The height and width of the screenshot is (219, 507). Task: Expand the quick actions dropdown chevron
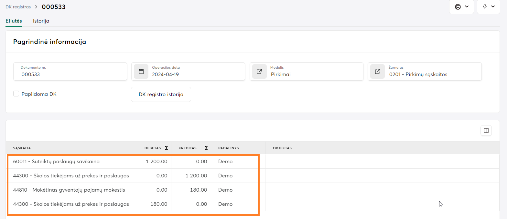(x=493, y=7)
